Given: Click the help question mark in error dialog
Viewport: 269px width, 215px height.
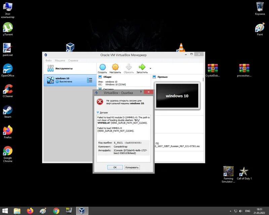Looking at the screenshot, I should point(141,92).
